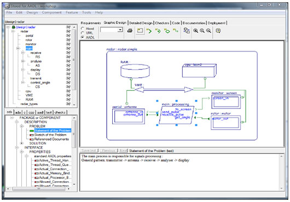
Task: Click the green design icon beside (design) radar
Action: 14,27
